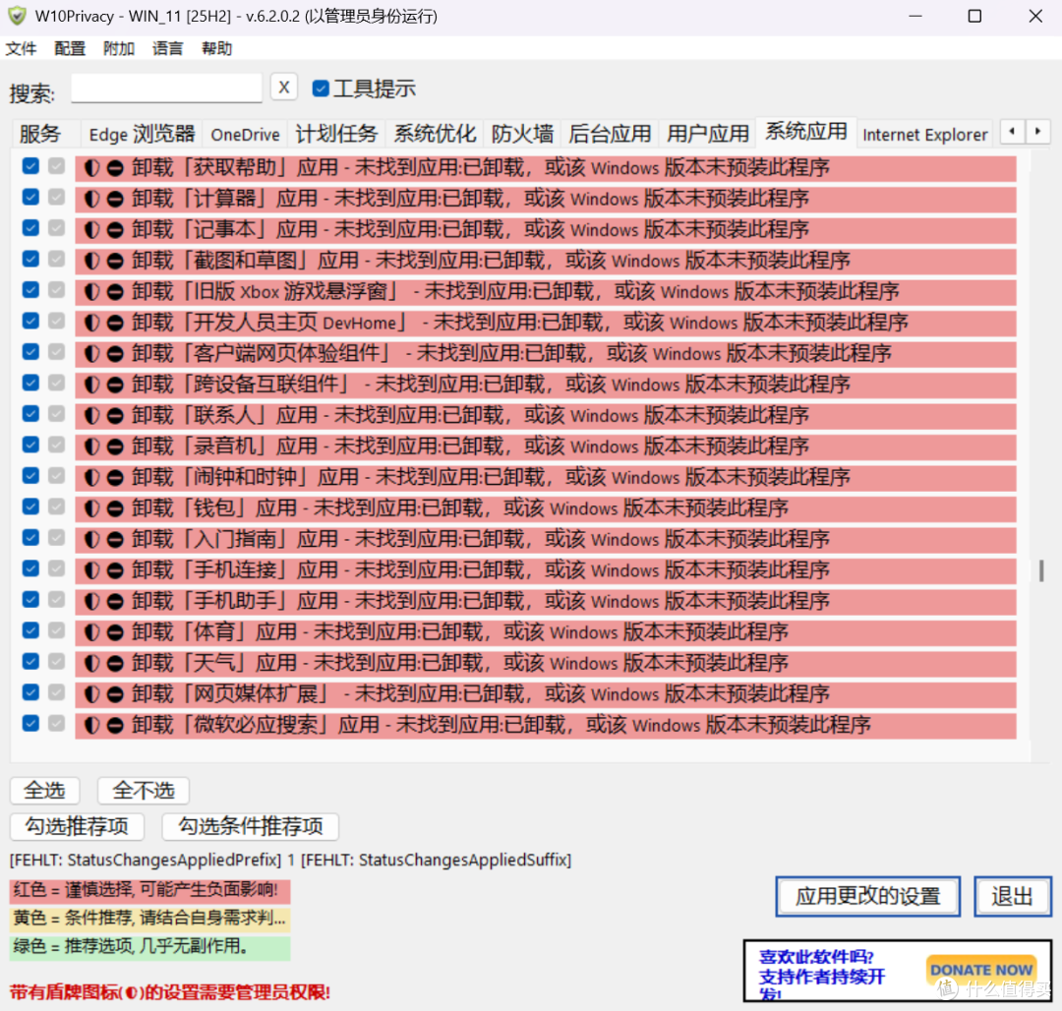Switch to the 后台应用 tab
1062x1011 pixels.
tap(610, 134)
